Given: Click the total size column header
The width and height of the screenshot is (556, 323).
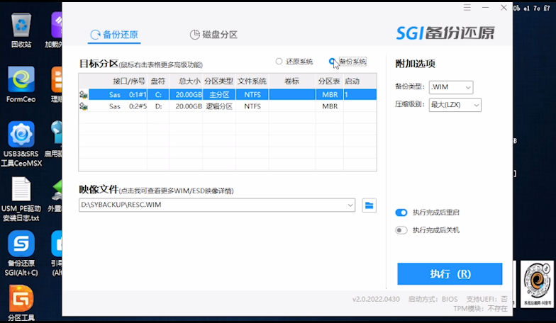Looking at the screenshot, I should click(x=189, y=81).
